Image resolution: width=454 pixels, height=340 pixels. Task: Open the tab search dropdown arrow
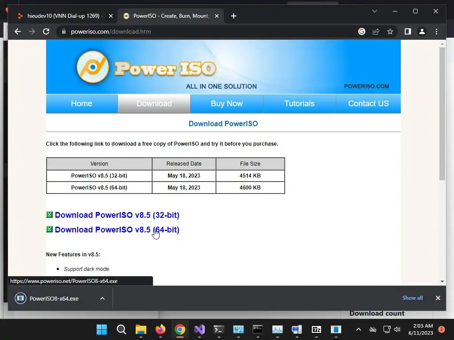point(374,11)
